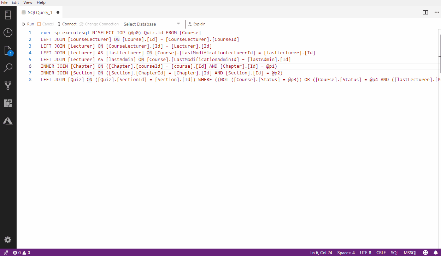Open the View menu
Image resolution: width=441 pixels, height=256 pixels.
click(28, 2)
